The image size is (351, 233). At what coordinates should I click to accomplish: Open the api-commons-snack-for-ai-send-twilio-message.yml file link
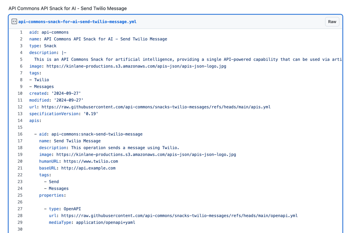click(x=77, y=22)
